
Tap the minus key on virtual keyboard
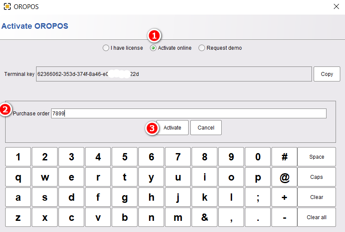284,217
